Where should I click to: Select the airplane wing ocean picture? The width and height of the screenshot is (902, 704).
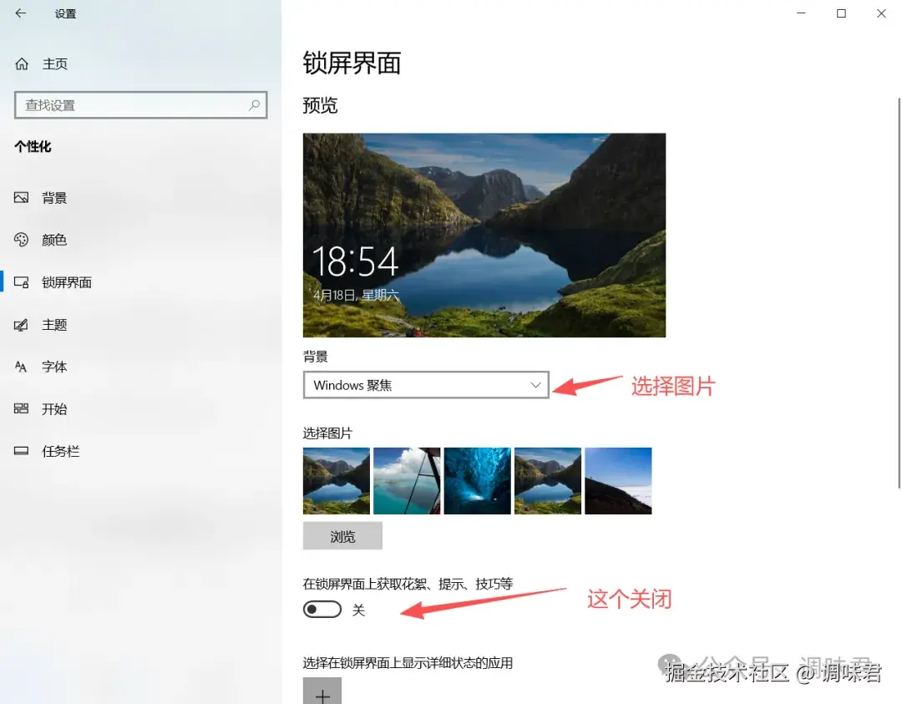point(407,481)
